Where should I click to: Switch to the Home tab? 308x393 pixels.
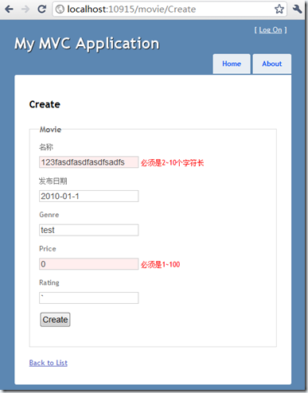232,64
